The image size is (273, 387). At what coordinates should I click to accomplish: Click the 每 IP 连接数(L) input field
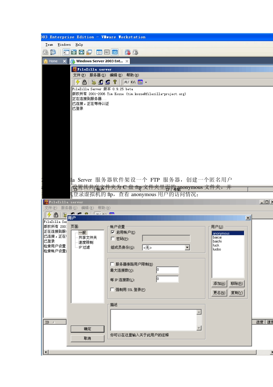[168, 279]
